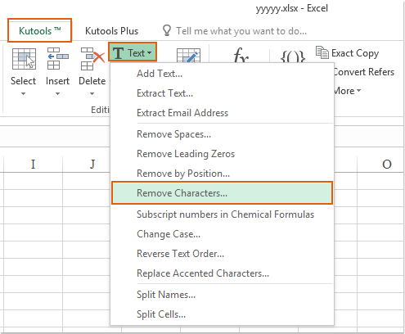The width and height of the screenshot is (405, 334).
Task: Select Reverse Text Order
Action: coord(222,254)
